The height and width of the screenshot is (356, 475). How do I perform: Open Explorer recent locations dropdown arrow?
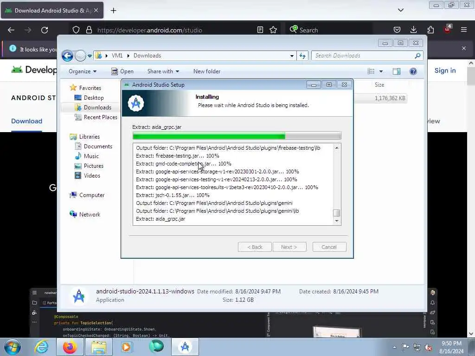90,56
